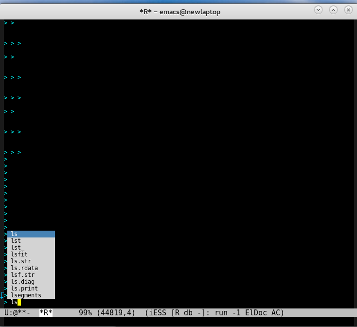Select 'ls.print' completion candidate
This screenshot has height=327, width=357.
[x=31, y=289]
